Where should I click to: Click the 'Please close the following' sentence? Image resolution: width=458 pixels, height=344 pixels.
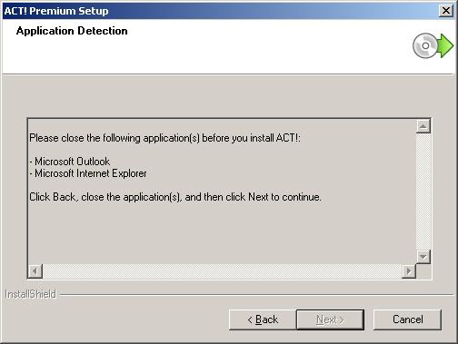coord(164,138)
